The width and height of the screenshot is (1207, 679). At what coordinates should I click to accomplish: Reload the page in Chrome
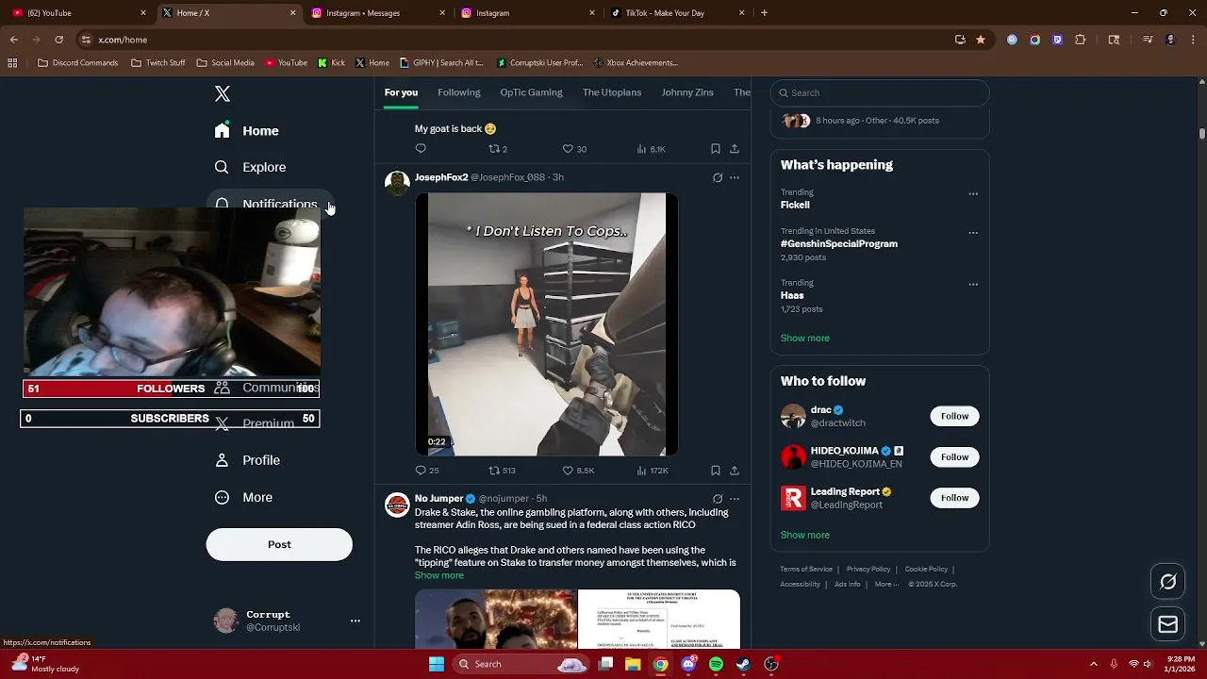click(x=58, y=40)
